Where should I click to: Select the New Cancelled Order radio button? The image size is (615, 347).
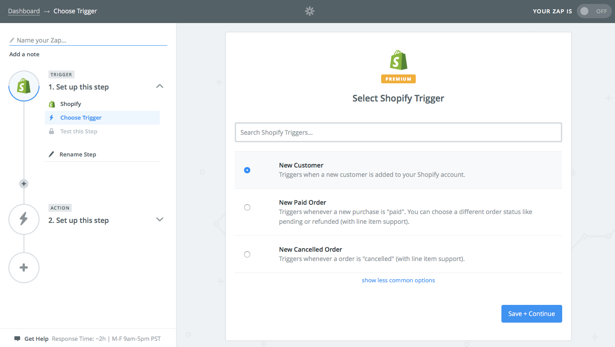(x=247, y=254)
